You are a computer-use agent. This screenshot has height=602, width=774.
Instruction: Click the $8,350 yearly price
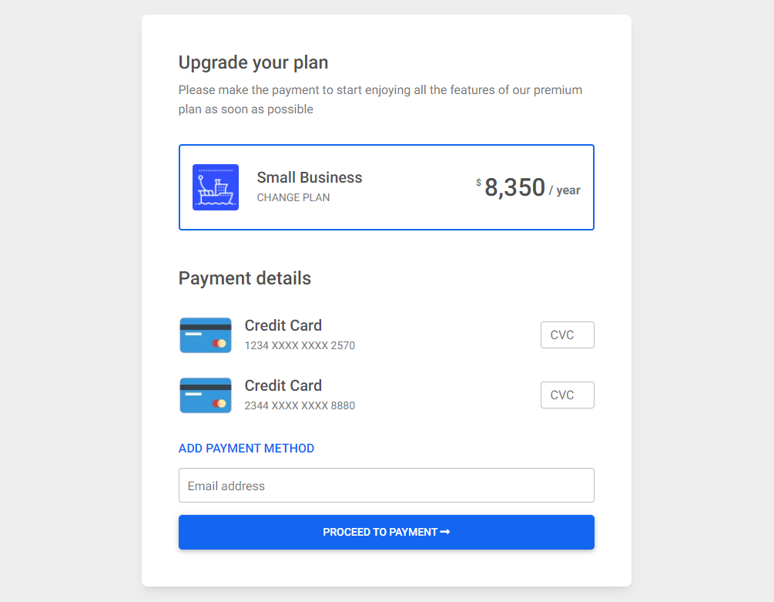[x=514, y=187]
